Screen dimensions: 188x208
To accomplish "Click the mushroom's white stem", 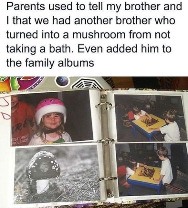I will [43, 186].
